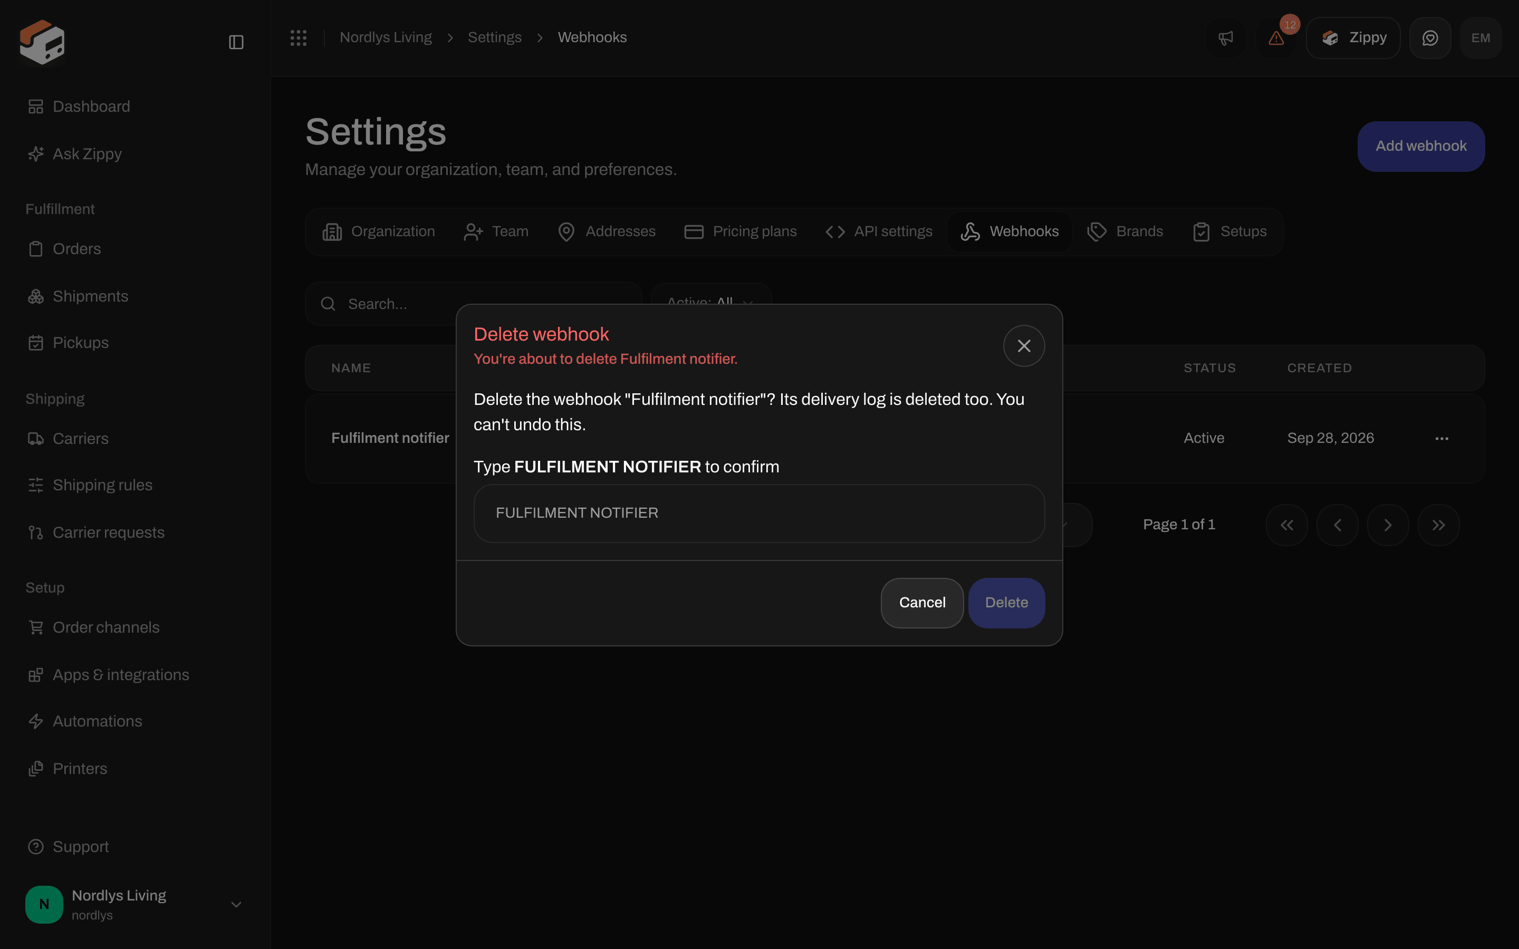Close the Delete webhook dialog
The width and height of the screenshot is (1519, 949).
[1024, 346]
